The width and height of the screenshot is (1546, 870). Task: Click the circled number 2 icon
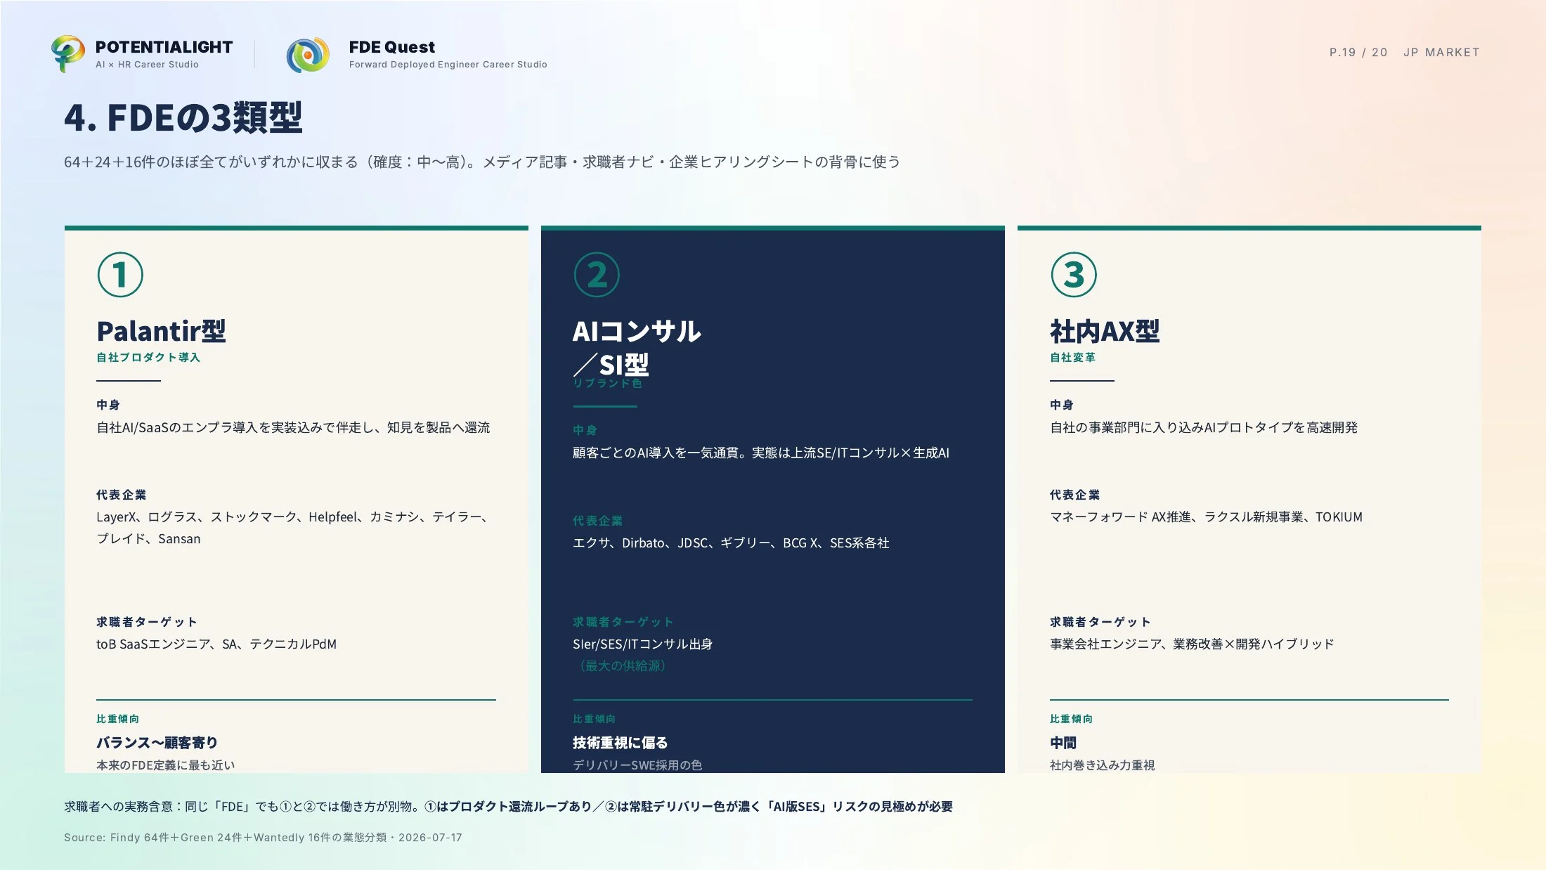[597, 275]
